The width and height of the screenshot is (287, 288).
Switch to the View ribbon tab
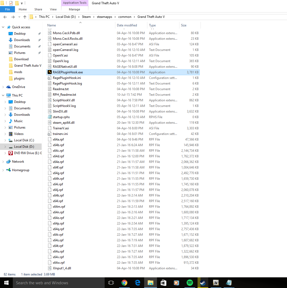tap(53, 9)
